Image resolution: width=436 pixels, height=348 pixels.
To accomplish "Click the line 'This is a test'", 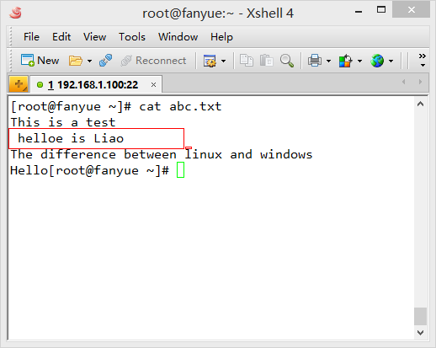I will click(63, 122).
